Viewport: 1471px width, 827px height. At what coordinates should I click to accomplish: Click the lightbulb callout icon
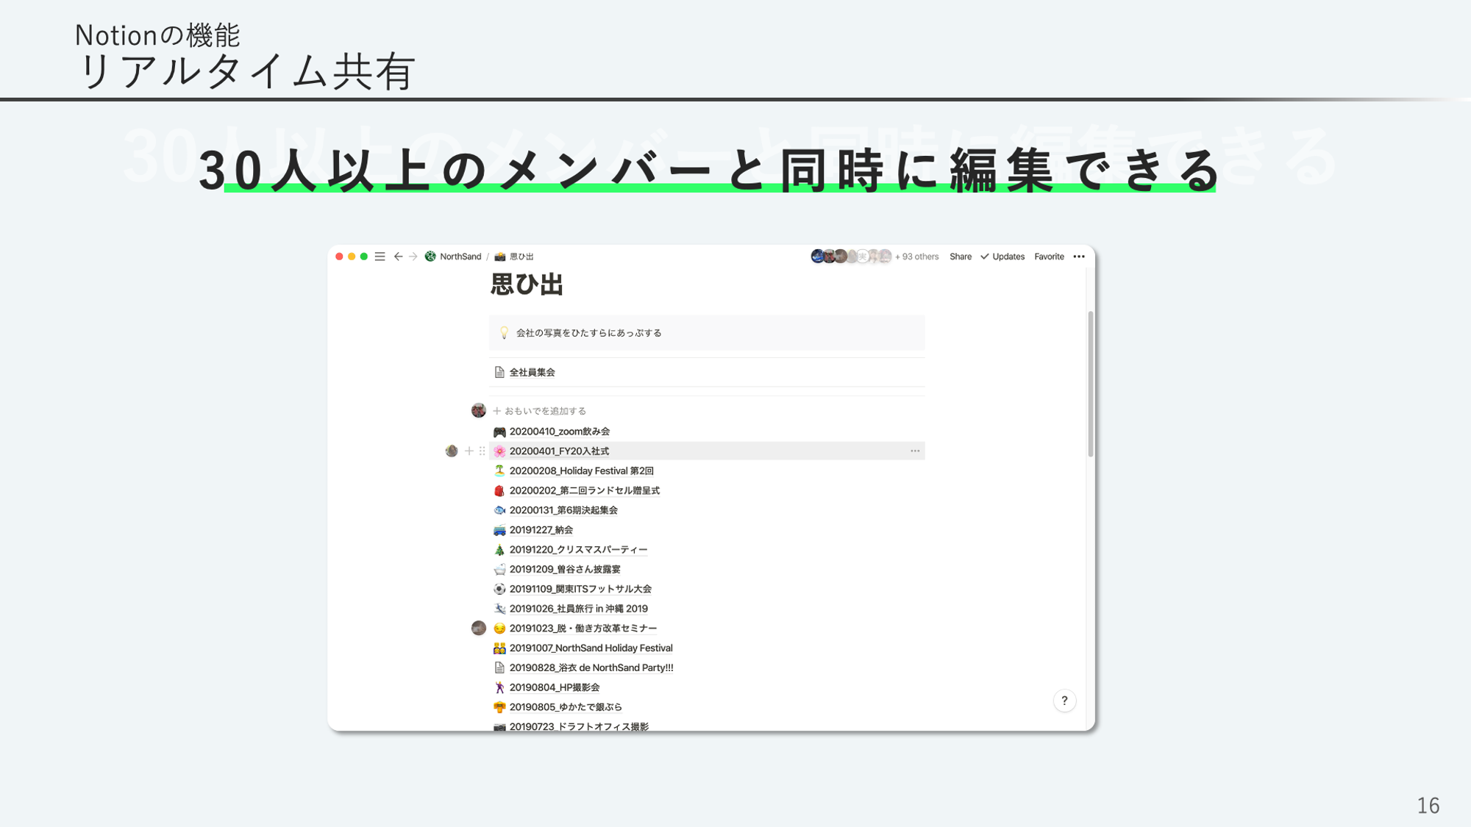click(504, 332)
